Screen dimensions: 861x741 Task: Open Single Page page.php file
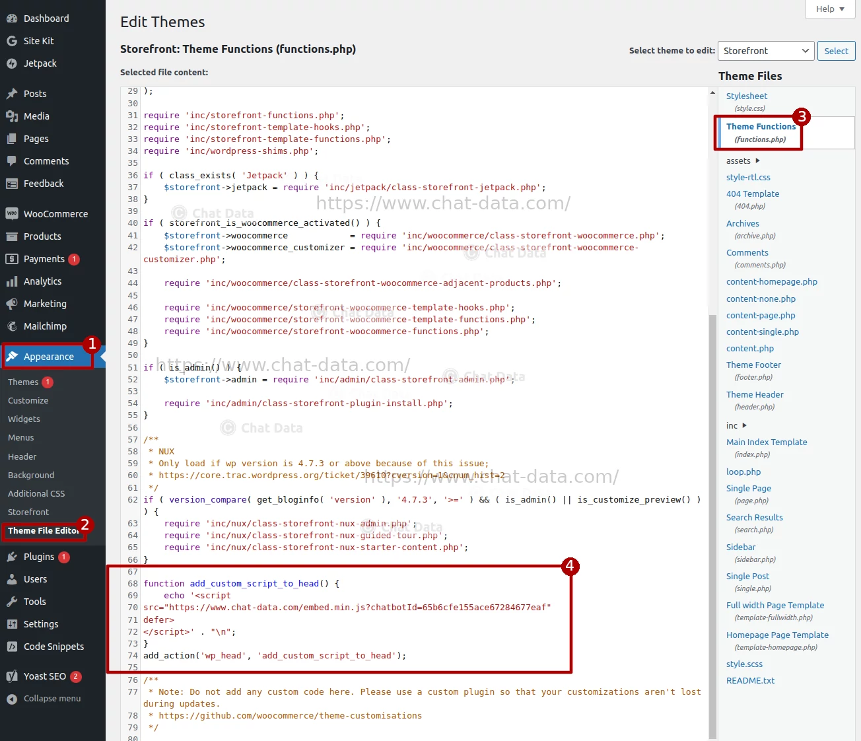click(x=749, y=494)
